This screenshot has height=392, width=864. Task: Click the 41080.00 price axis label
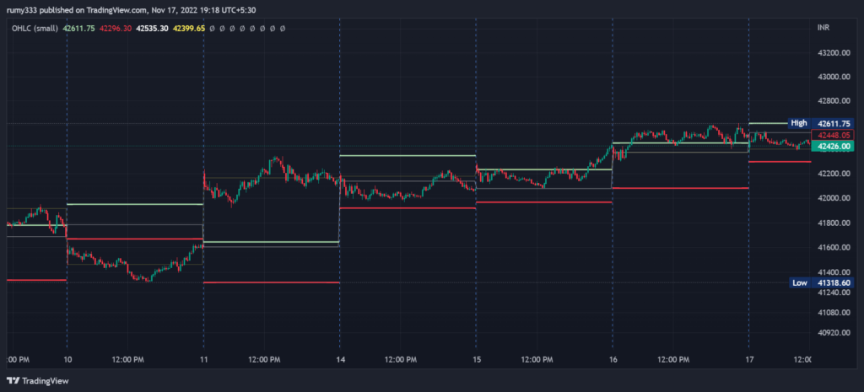tap(834, 313)
